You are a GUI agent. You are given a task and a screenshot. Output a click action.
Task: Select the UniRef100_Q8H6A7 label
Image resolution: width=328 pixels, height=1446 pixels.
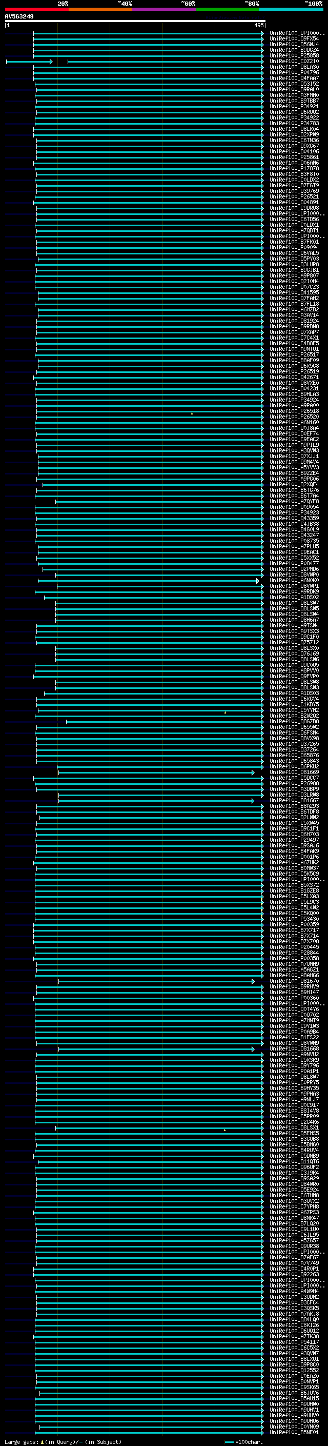(294, 620)
